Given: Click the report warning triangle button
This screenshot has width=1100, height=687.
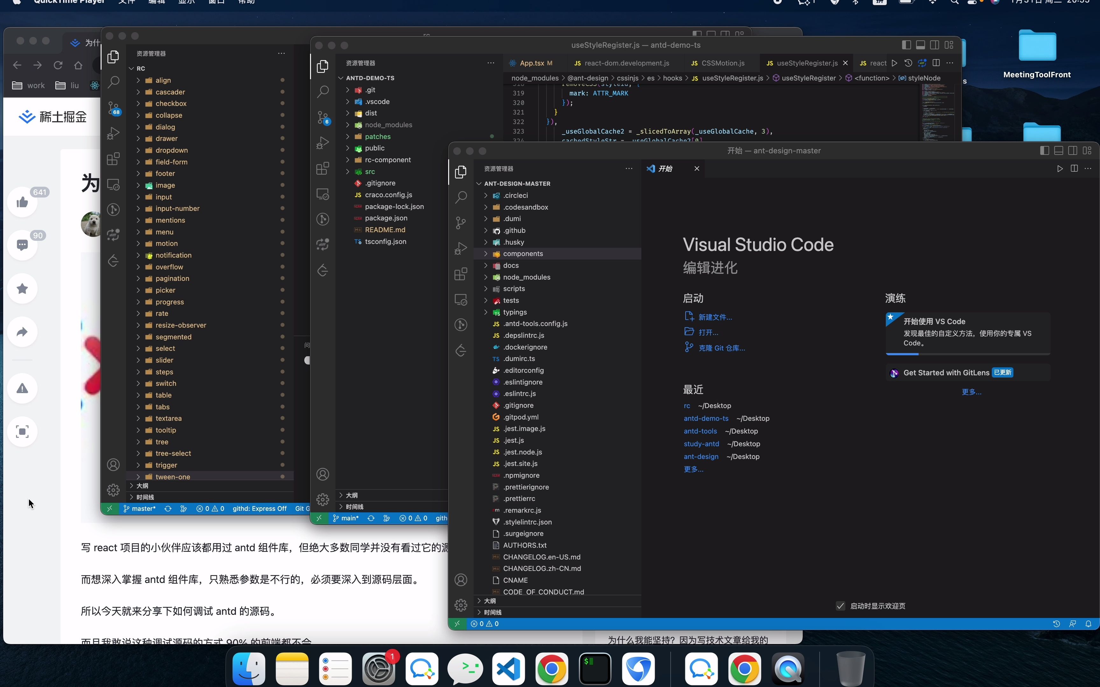Looking at the screenshot, I should [22, 388].
